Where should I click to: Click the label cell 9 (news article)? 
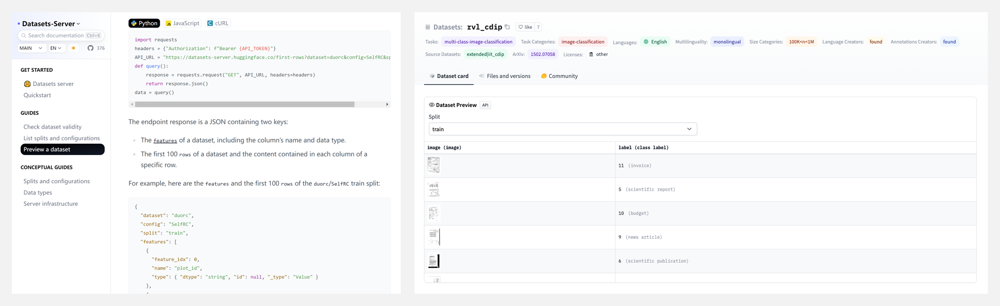796,237
